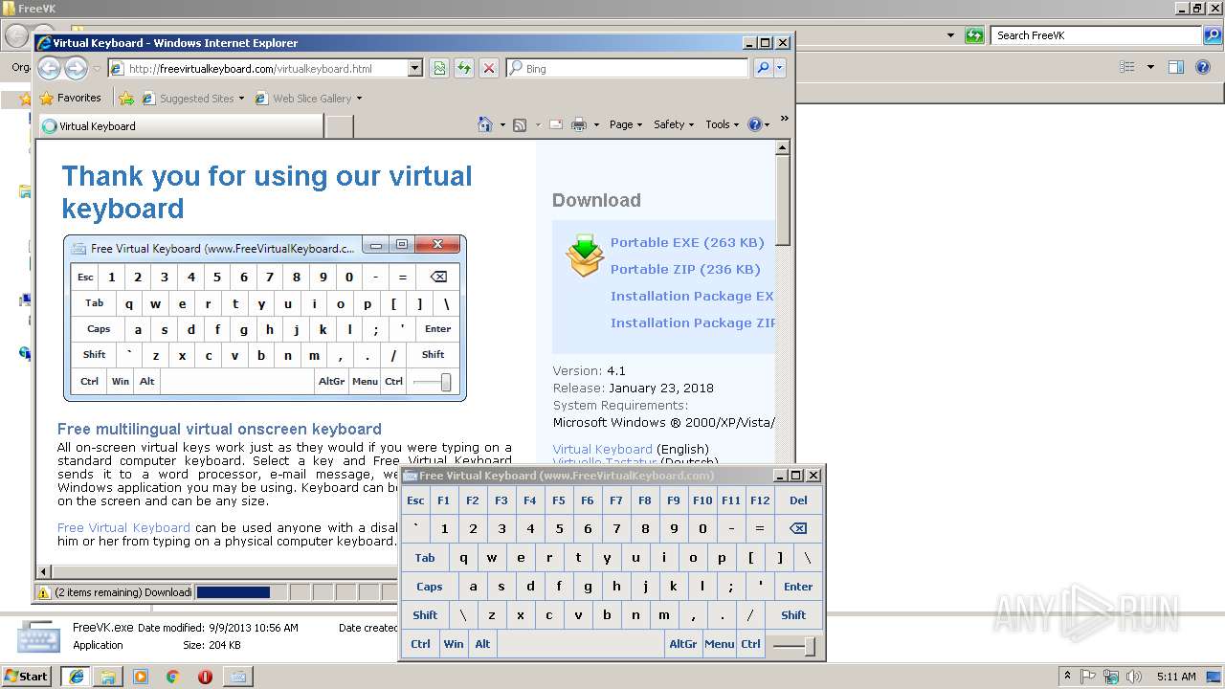Select the Virtual Keyboard browser tab

[x=180, y=126]
